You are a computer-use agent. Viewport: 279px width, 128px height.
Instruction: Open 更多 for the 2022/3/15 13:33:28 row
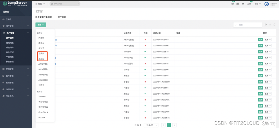point(268,82)
